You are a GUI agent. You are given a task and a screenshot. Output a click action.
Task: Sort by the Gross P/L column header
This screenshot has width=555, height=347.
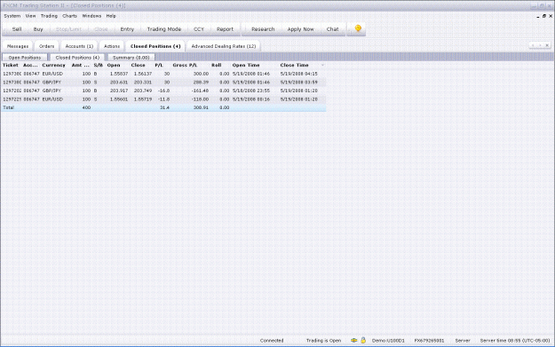tap(185, 65)
